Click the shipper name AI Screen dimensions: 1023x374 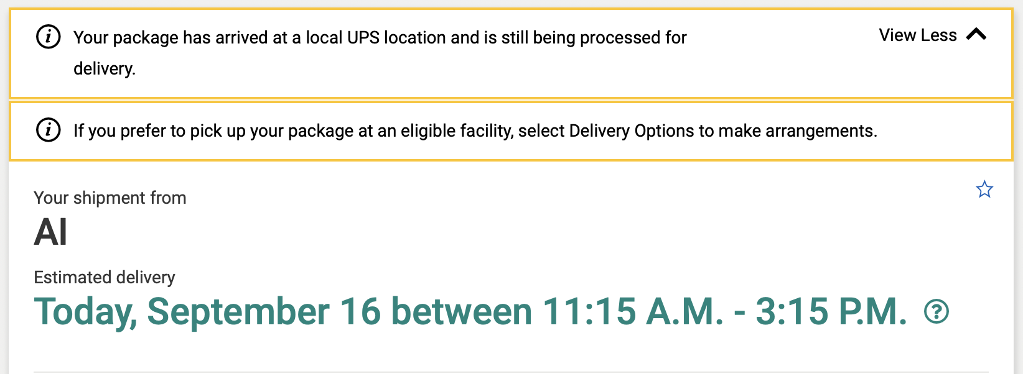pos(50,232)
